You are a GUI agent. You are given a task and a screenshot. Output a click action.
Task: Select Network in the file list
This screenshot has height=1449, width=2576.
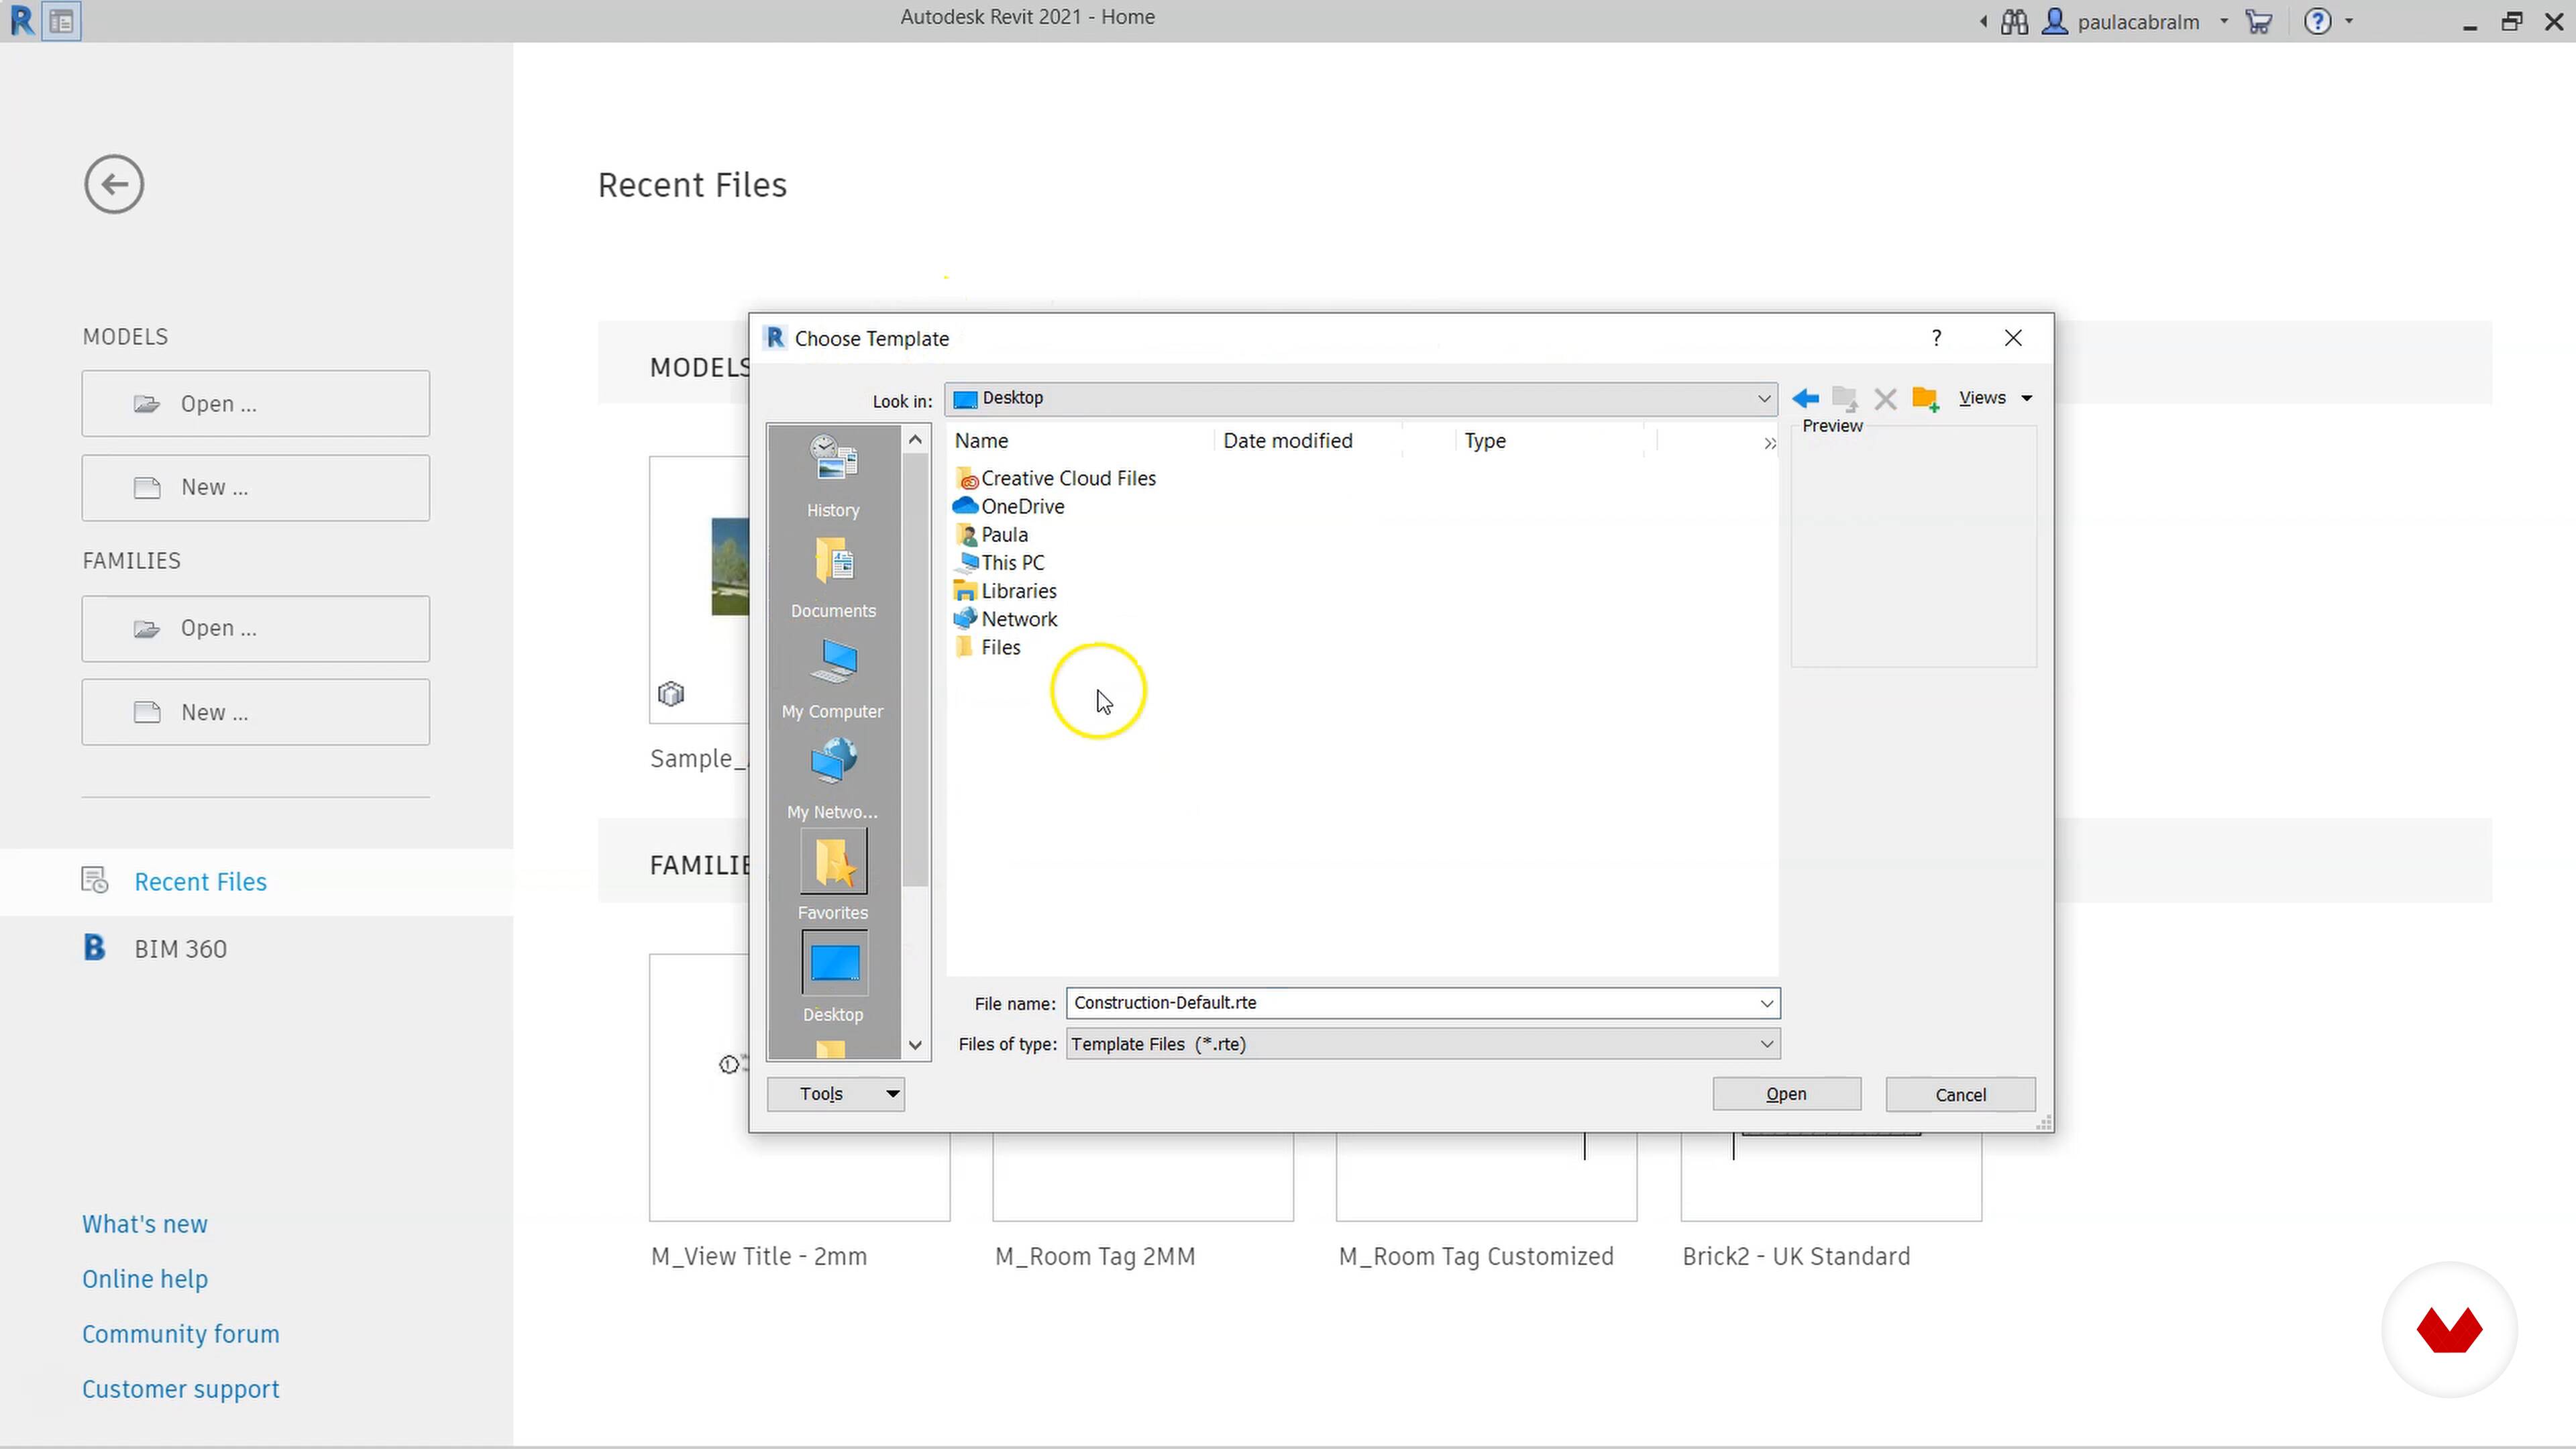(x=1006, y=619)
